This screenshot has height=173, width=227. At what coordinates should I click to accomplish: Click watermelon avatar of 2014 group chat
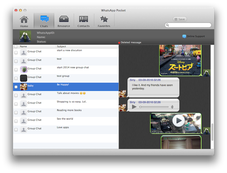(x=24, y=70)
